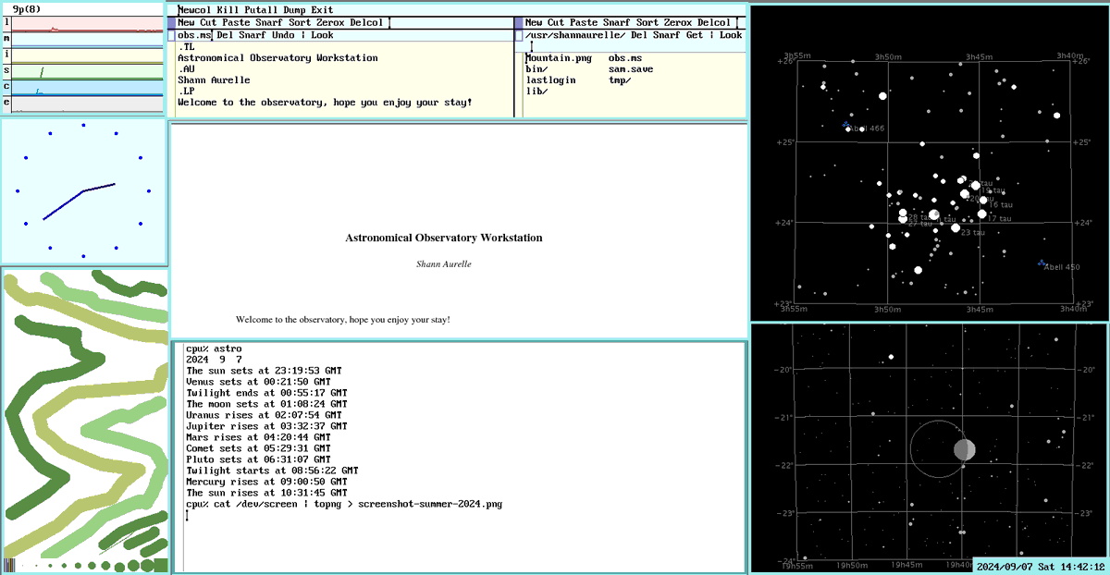The image size is (1110, 575).
Task: Click Sort in the left column tag
Action: point(300,22)
